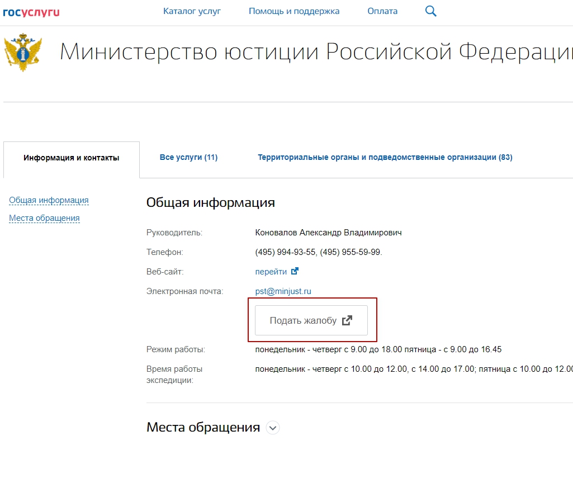Open Каталог услуг menu
The height and width of the screenshot is (478, 573).
(192, 11)
